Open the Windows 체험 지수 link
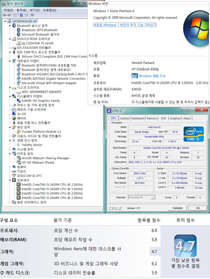This screenshot has height=279, width=210. point(152,76)
